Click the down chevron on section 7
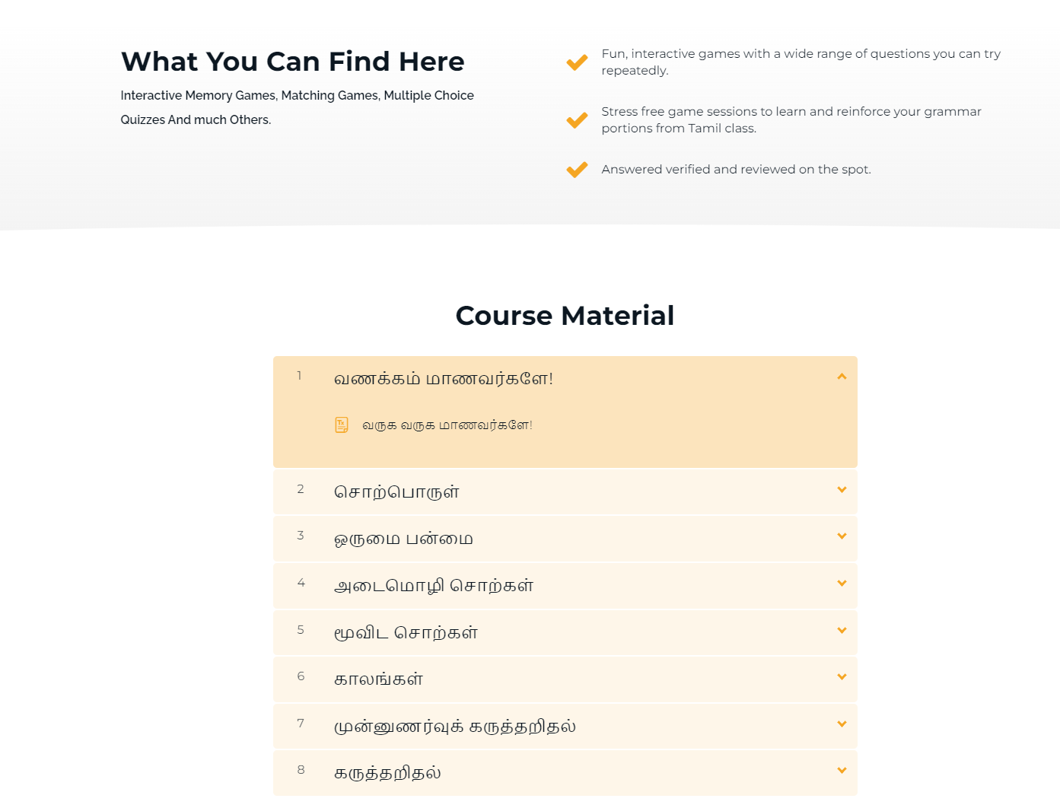 pos(842,724)
